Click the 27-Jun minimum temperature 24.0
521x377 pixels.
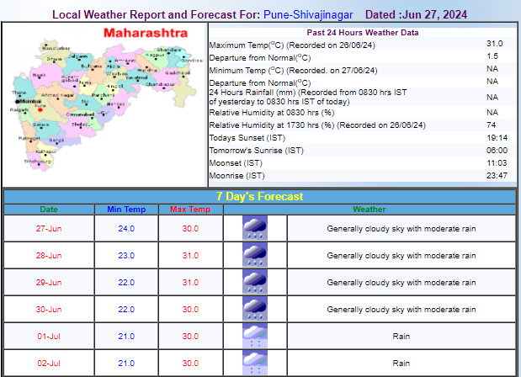point(126,229)
